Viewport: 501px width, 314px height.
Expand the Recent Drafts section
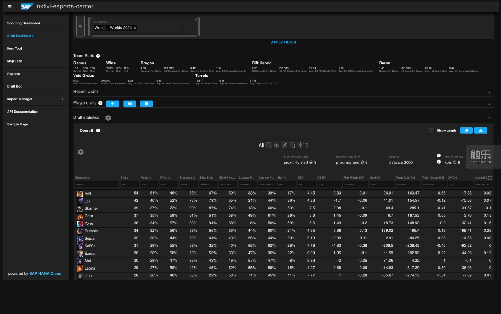coord(490,93)
